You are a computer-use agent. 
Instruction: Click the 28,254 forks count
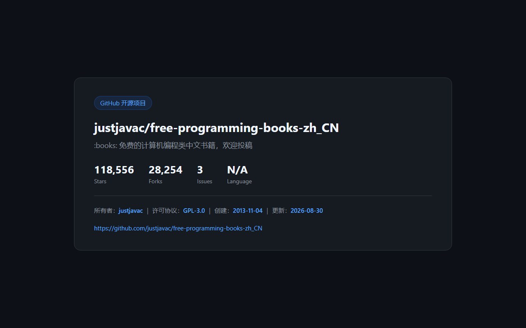(165, 170)
